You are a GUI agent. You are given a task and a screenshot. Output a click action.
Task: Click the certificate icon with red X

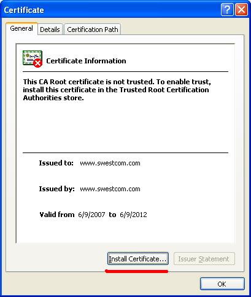pyautogui.click(x=33, y=59)
